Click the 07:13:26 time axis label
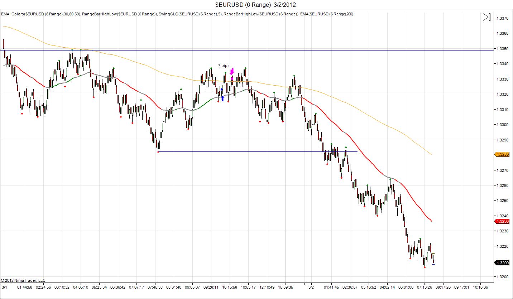This screenshot has width=513, height=299. 425,287
